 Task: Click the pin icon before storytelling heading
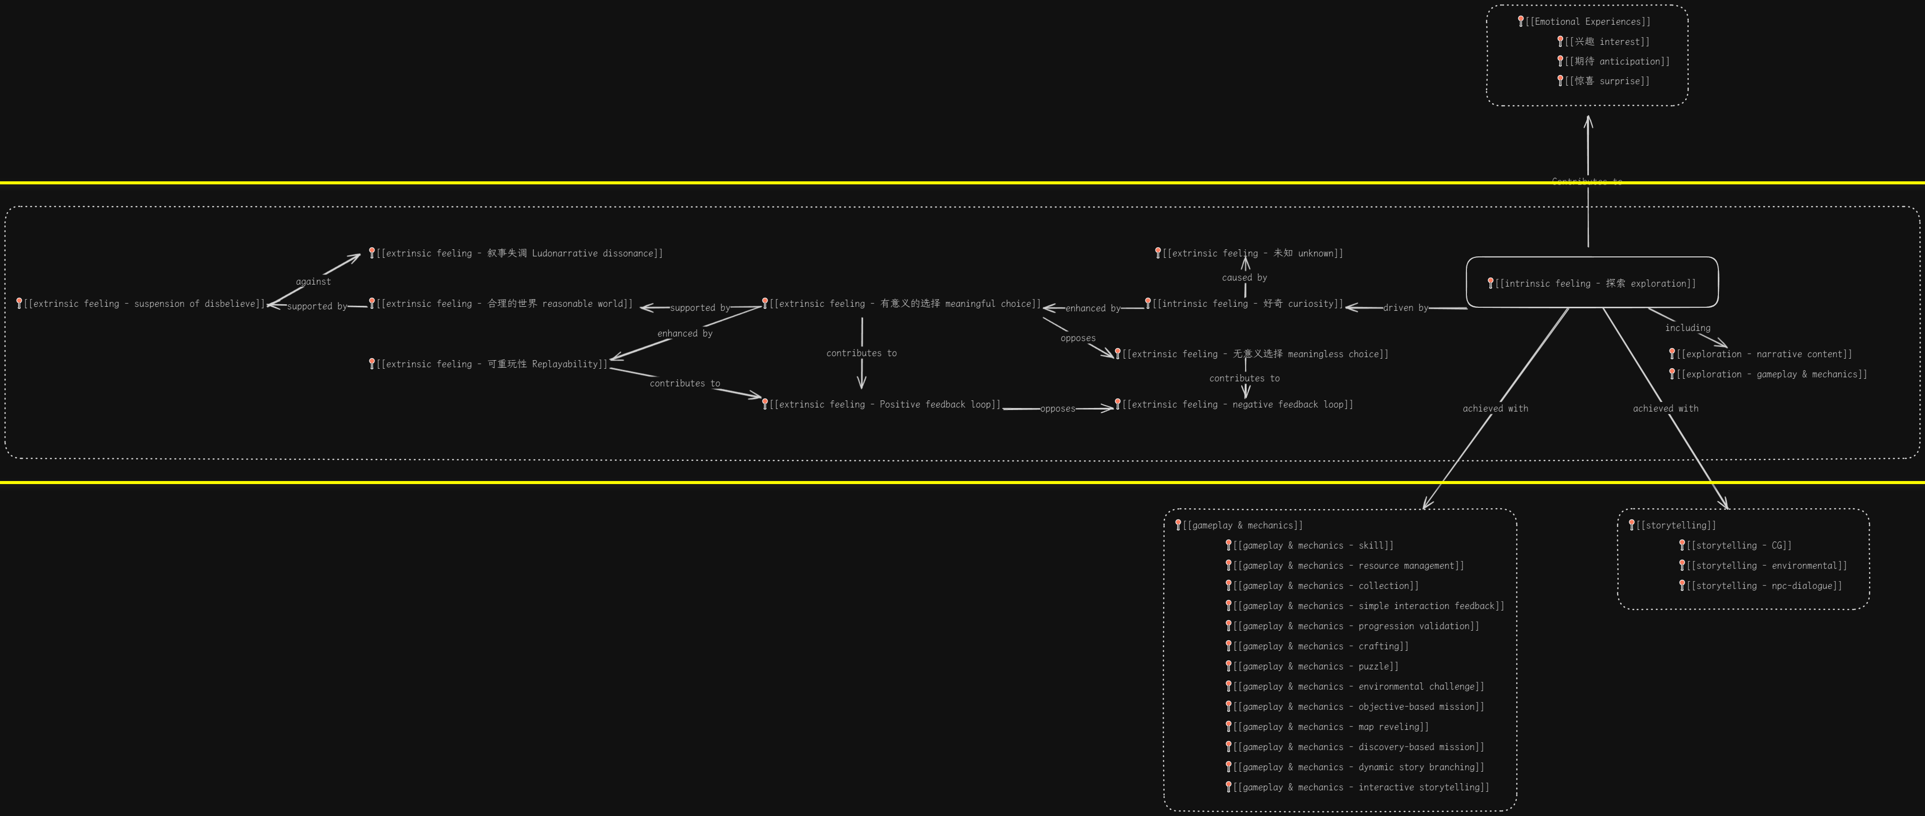[x=1632, y=524]
